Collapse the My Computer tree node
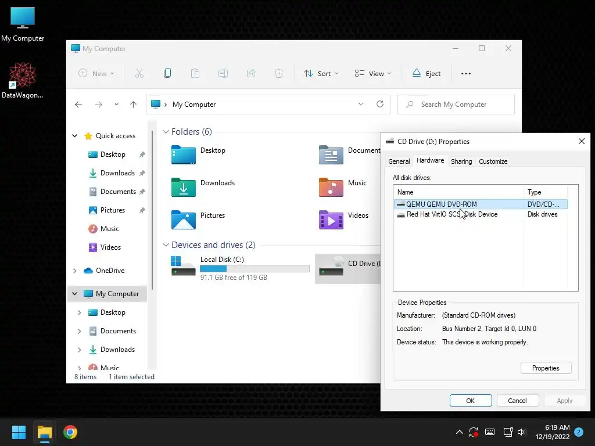Image resolution: width=595 pixels, height=446 pixels. [x=75, y=293]
